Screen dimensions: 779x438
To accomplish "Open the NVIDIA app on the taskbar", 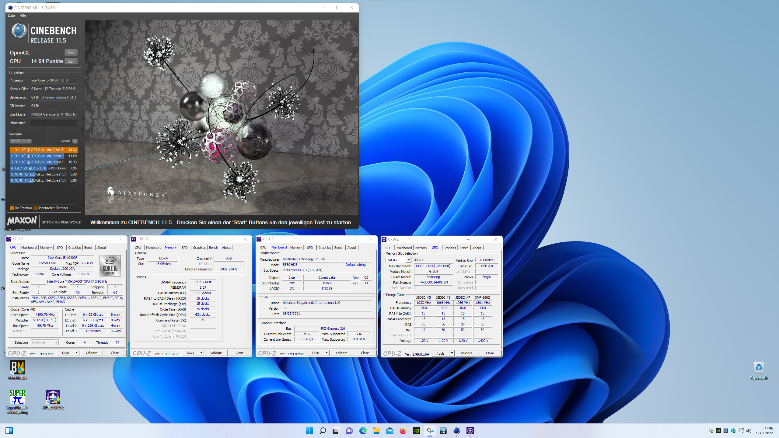I will (416, 431).
